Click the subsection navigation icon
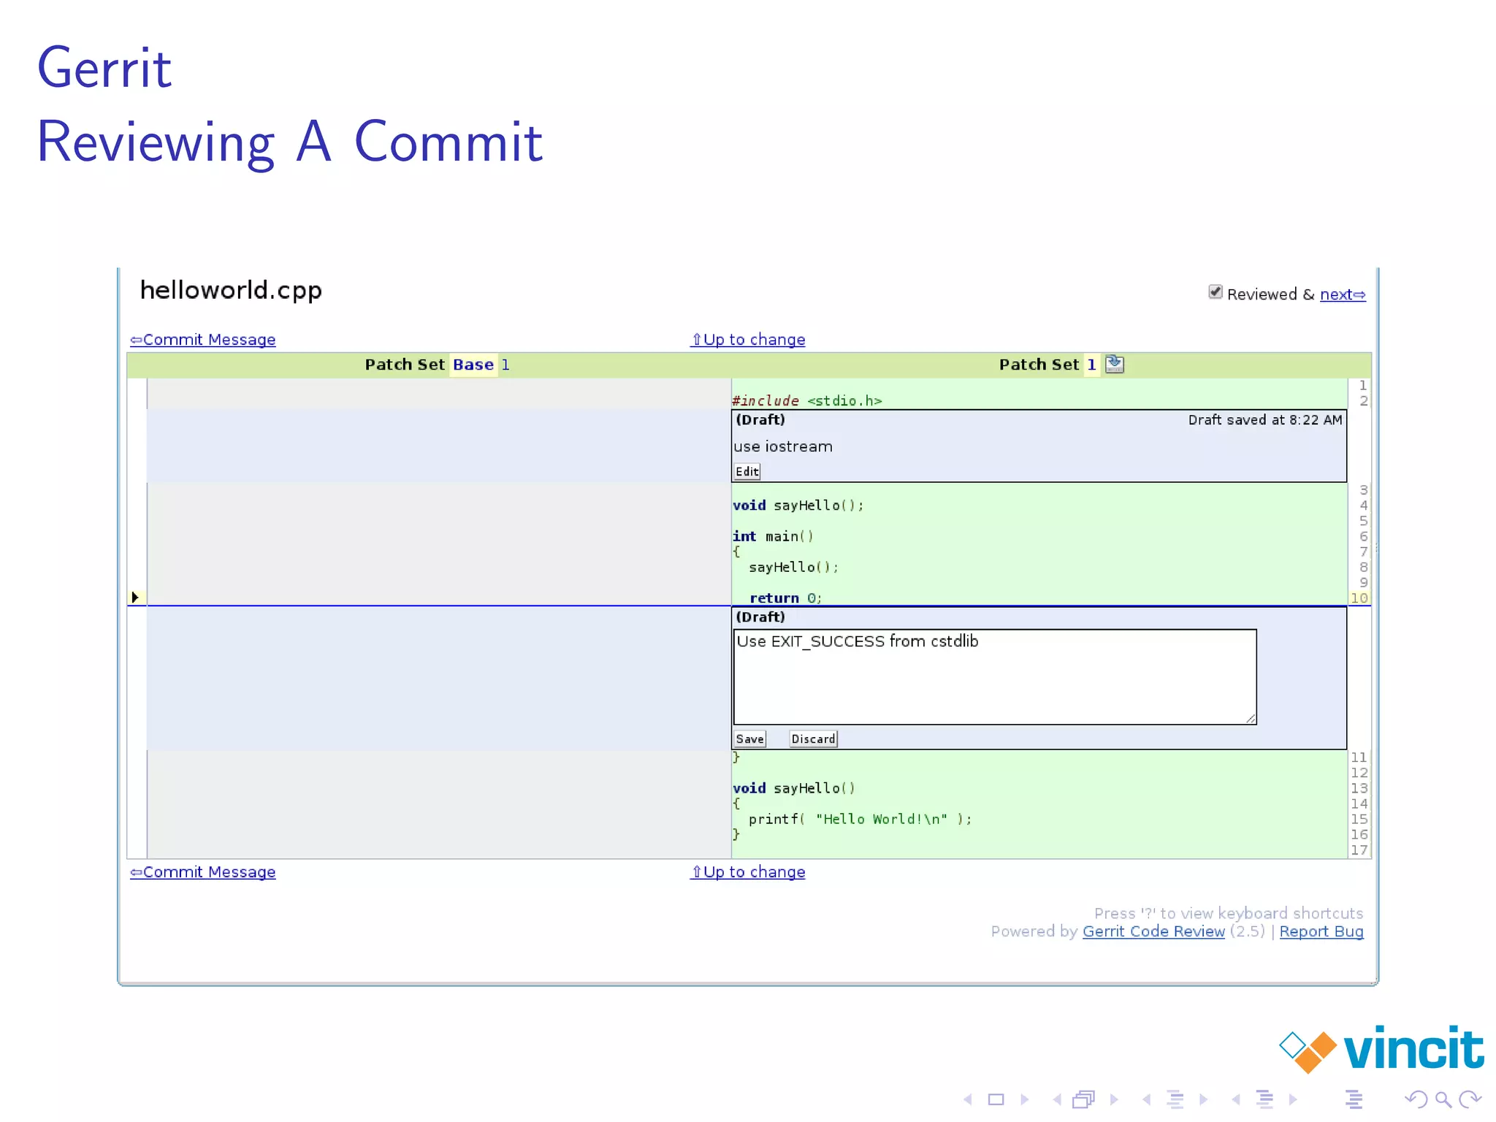Screen dimensions: 1496x1122 point(1175,1099)
